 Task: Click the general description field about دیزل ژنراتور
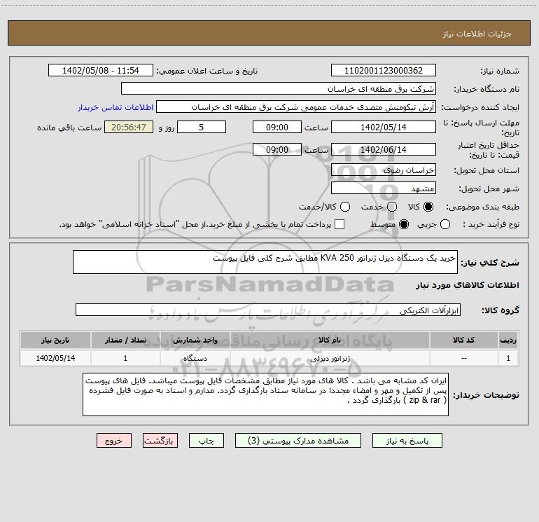coord(265,262)
